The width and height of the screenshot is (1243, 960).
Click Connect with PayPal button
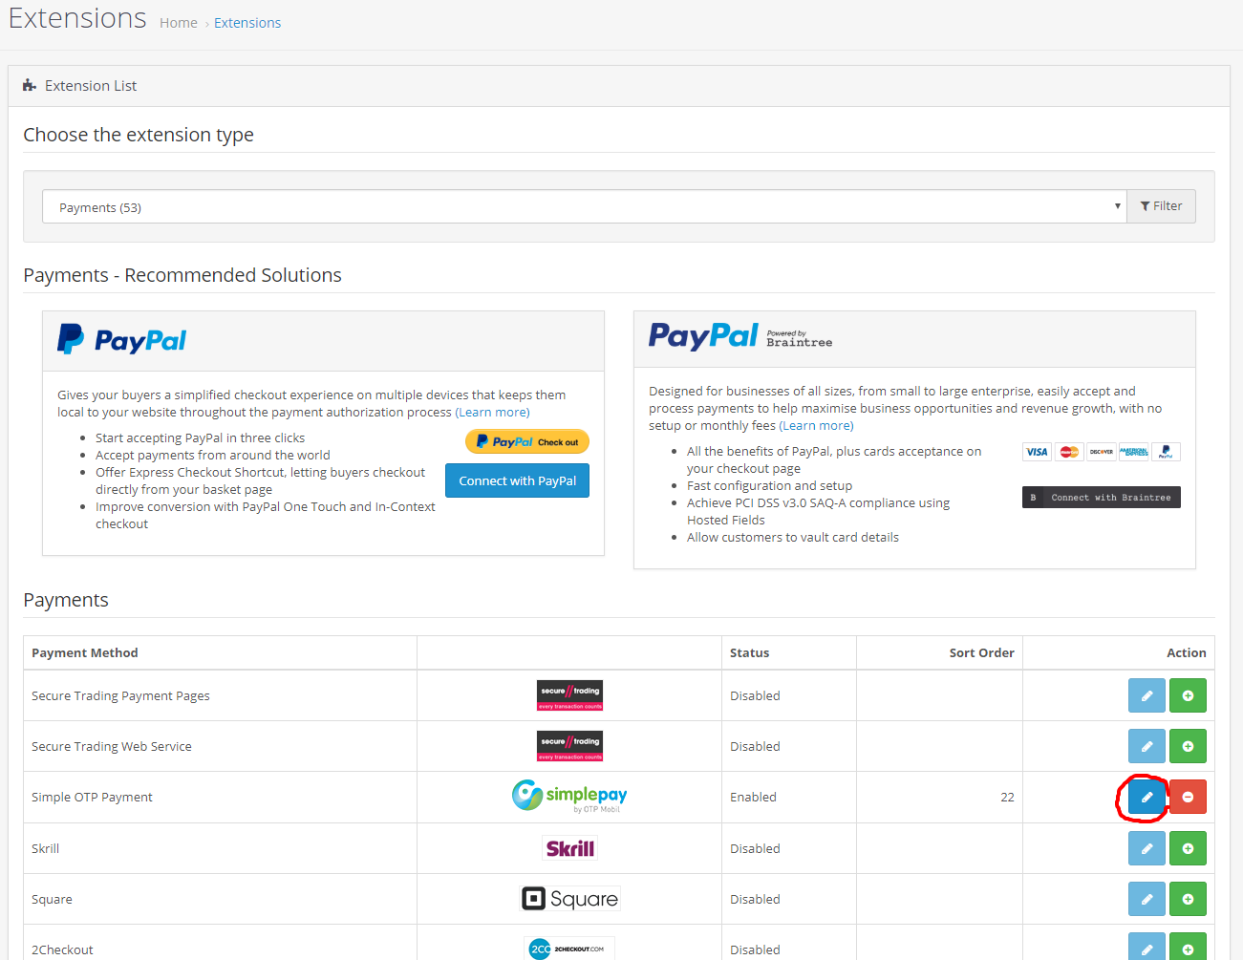[517, 480]
